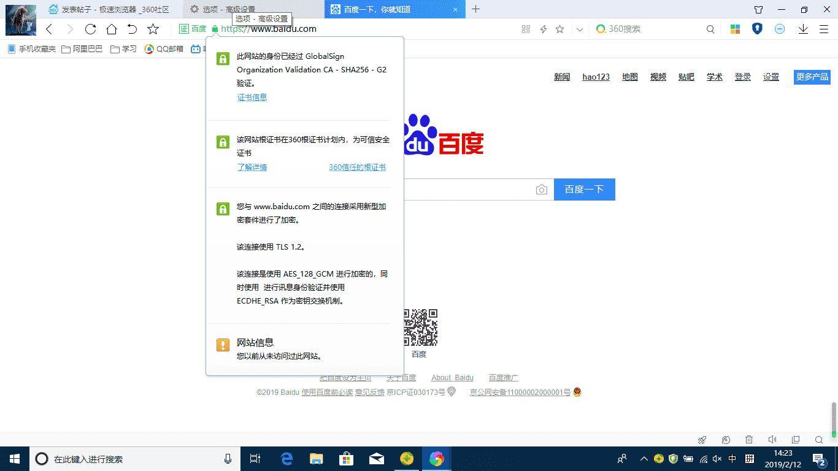Close the Baidu tab

click(x=455, y=9)
